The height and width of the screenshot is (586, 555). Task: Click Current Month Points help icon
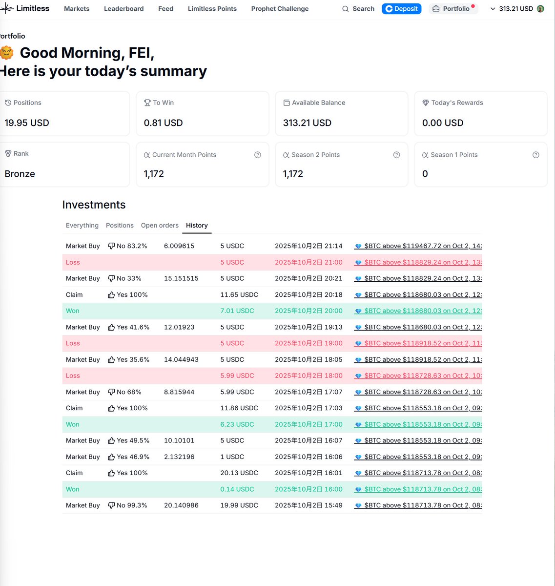pyautogui.click(x=258, y=155)
